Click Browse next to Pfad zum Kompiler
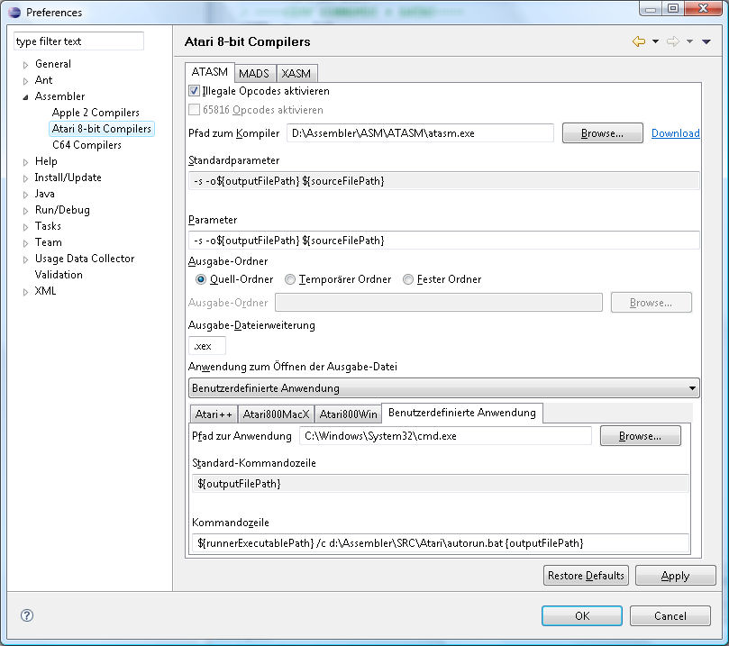This screenshot has width=729, height=646. [x=603, y=133]
